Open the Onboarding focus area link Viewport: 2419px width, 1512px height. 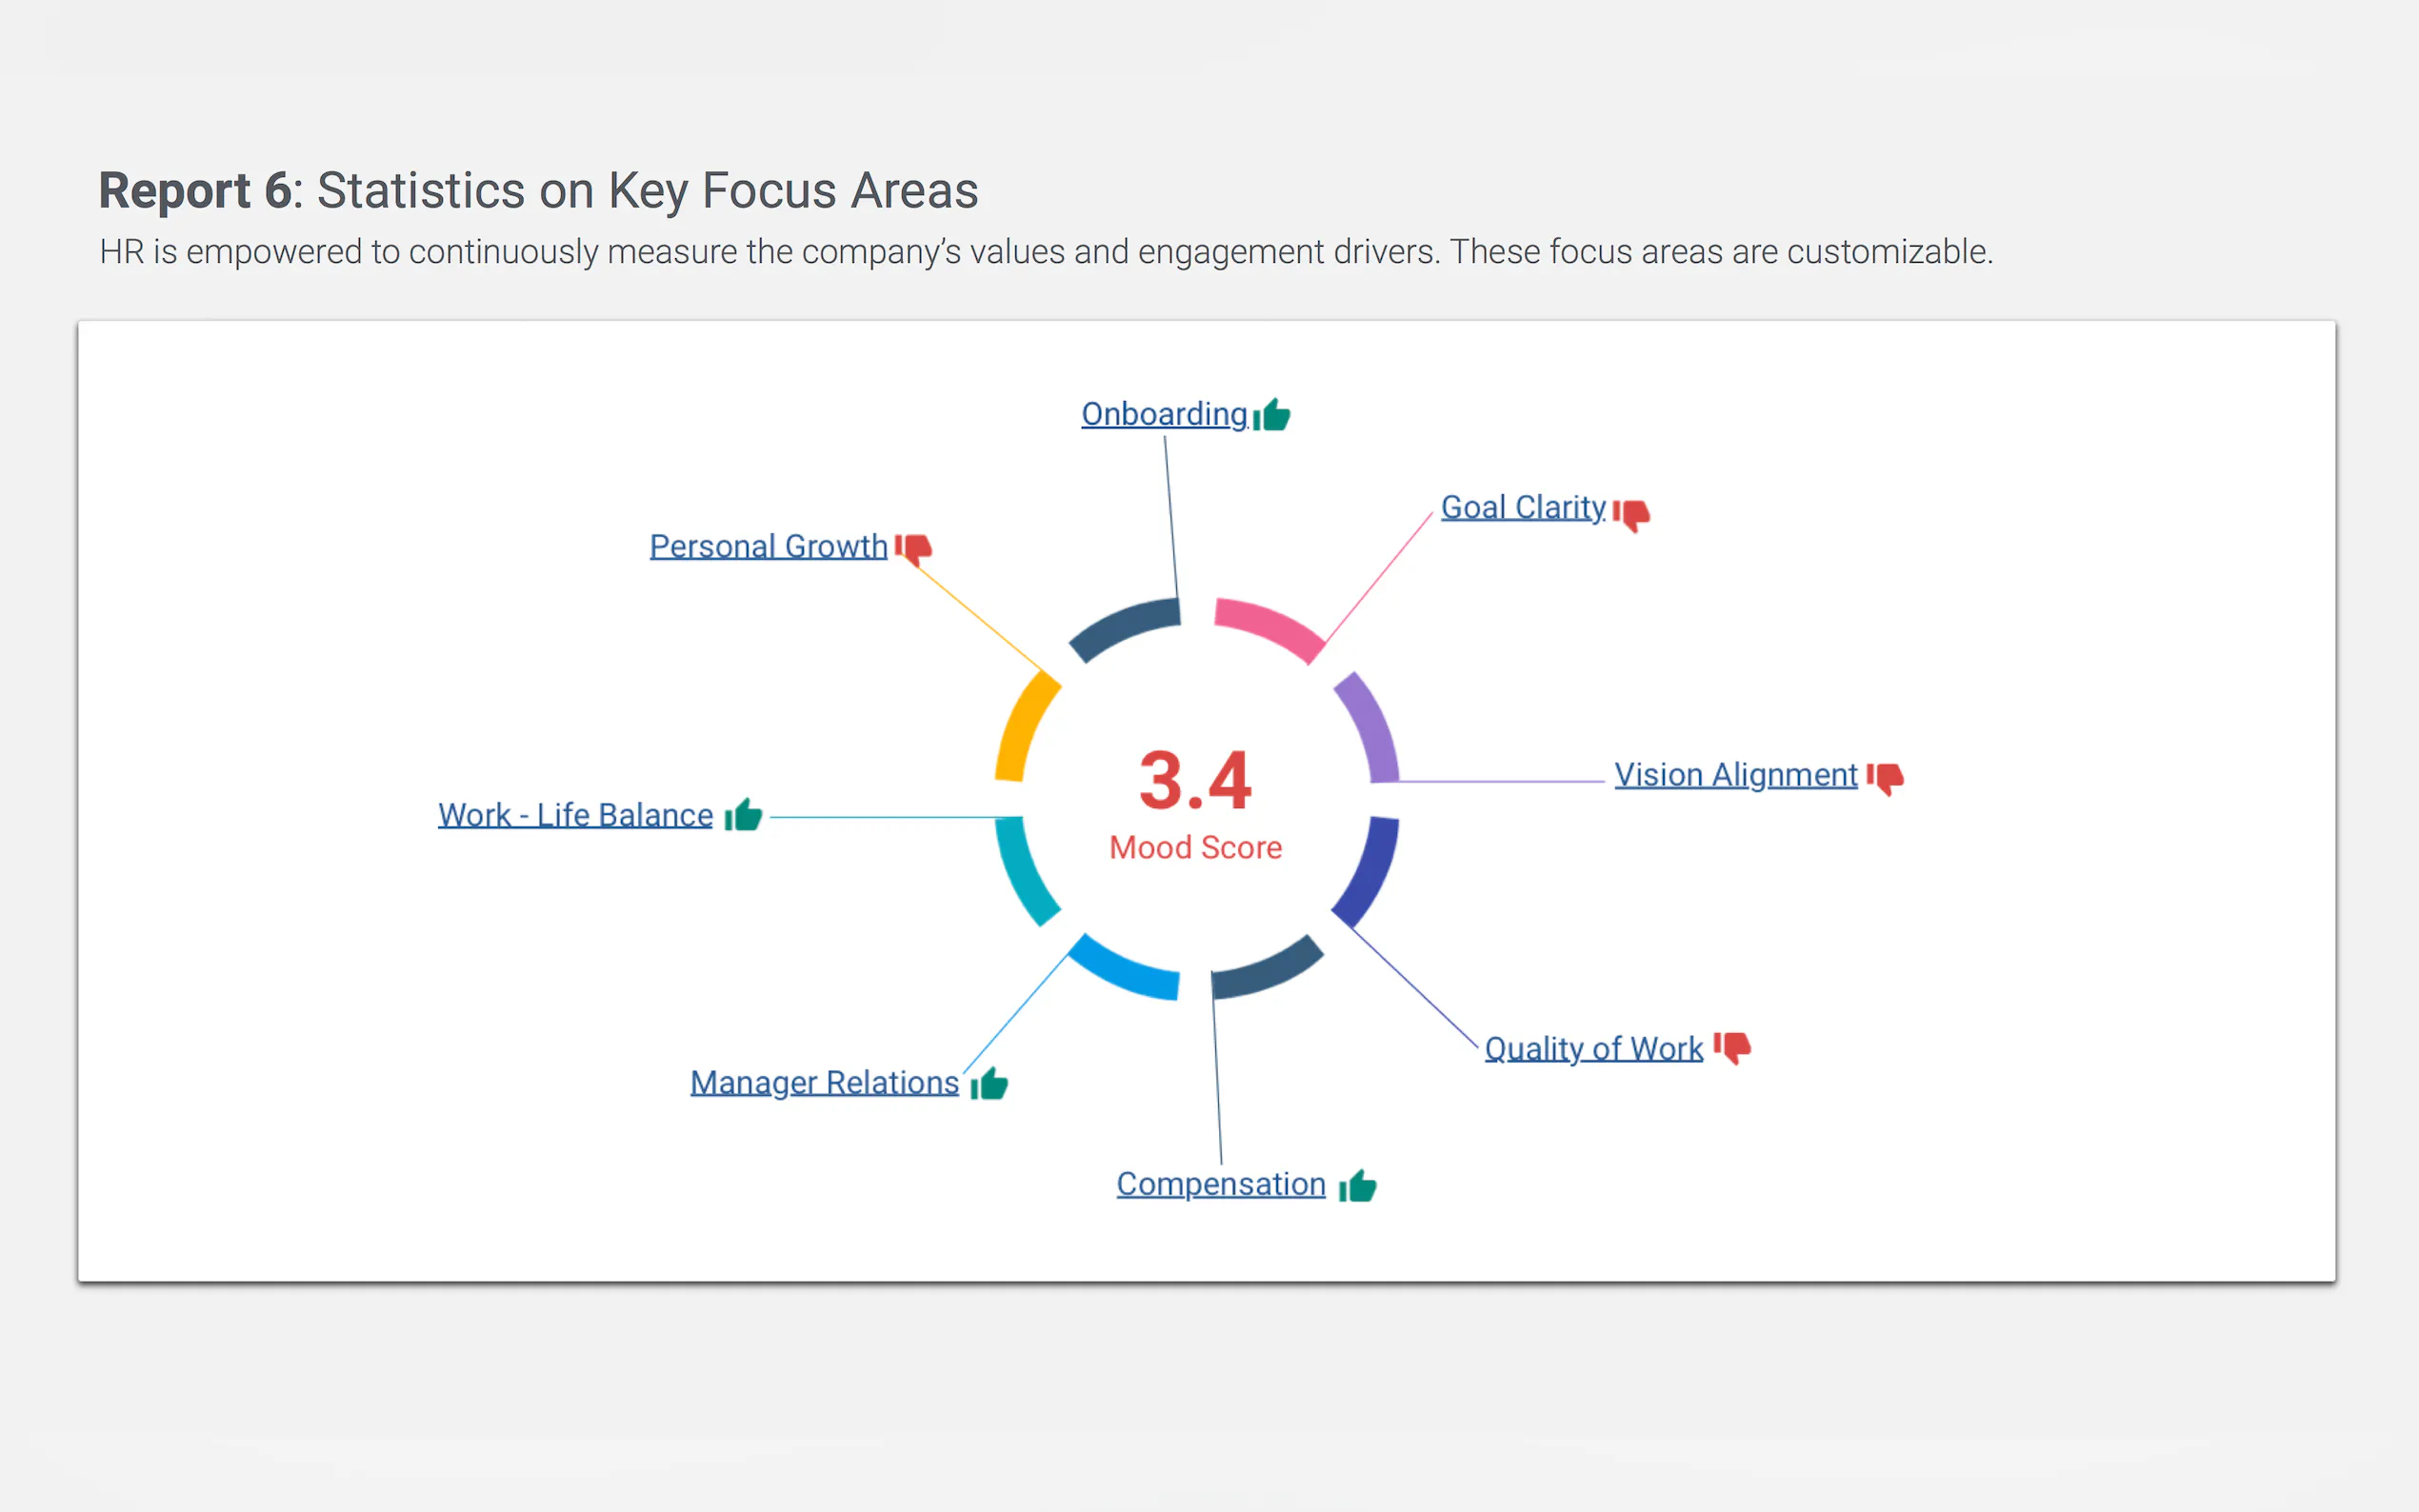[1164, 414]
